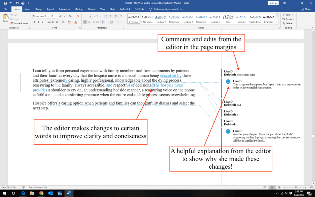Apply the Normal style
The height and width of the screenshot is (197, 315).
pyautogui.click(x=134, y=19)
